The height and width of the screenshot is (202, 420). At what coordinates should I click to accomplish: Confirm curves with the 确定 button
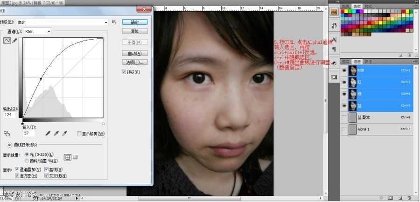[135, 22]
